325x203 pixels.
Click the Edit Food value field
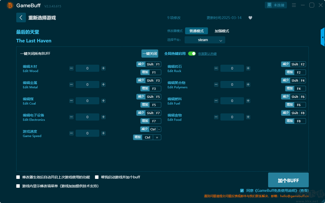tap(232, 117)
